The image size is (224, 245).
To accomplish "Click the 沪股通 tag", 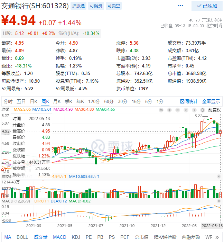I will [x=78, y=6].
